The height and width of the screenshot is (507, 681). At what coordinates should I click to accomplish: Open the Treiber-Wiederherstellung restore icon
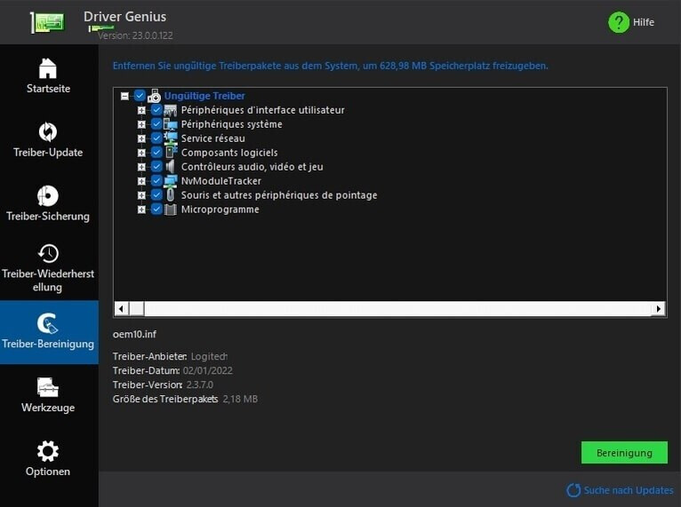point(48,254)
